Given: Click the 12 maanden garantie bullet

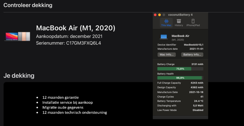Looking at the screenshot, I should pos(60,98).
